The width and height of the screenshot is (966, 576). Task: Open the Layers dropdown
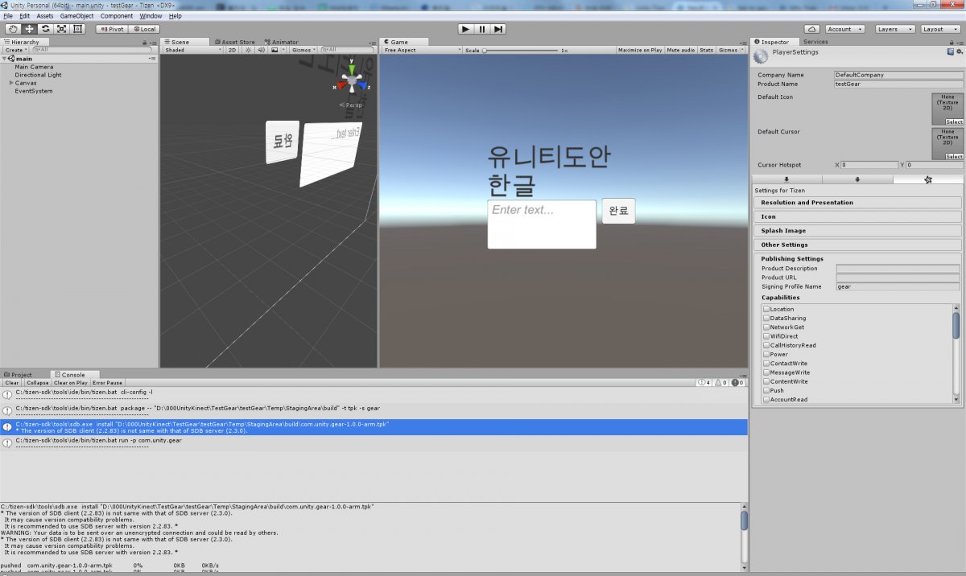(x=893, y=29)
